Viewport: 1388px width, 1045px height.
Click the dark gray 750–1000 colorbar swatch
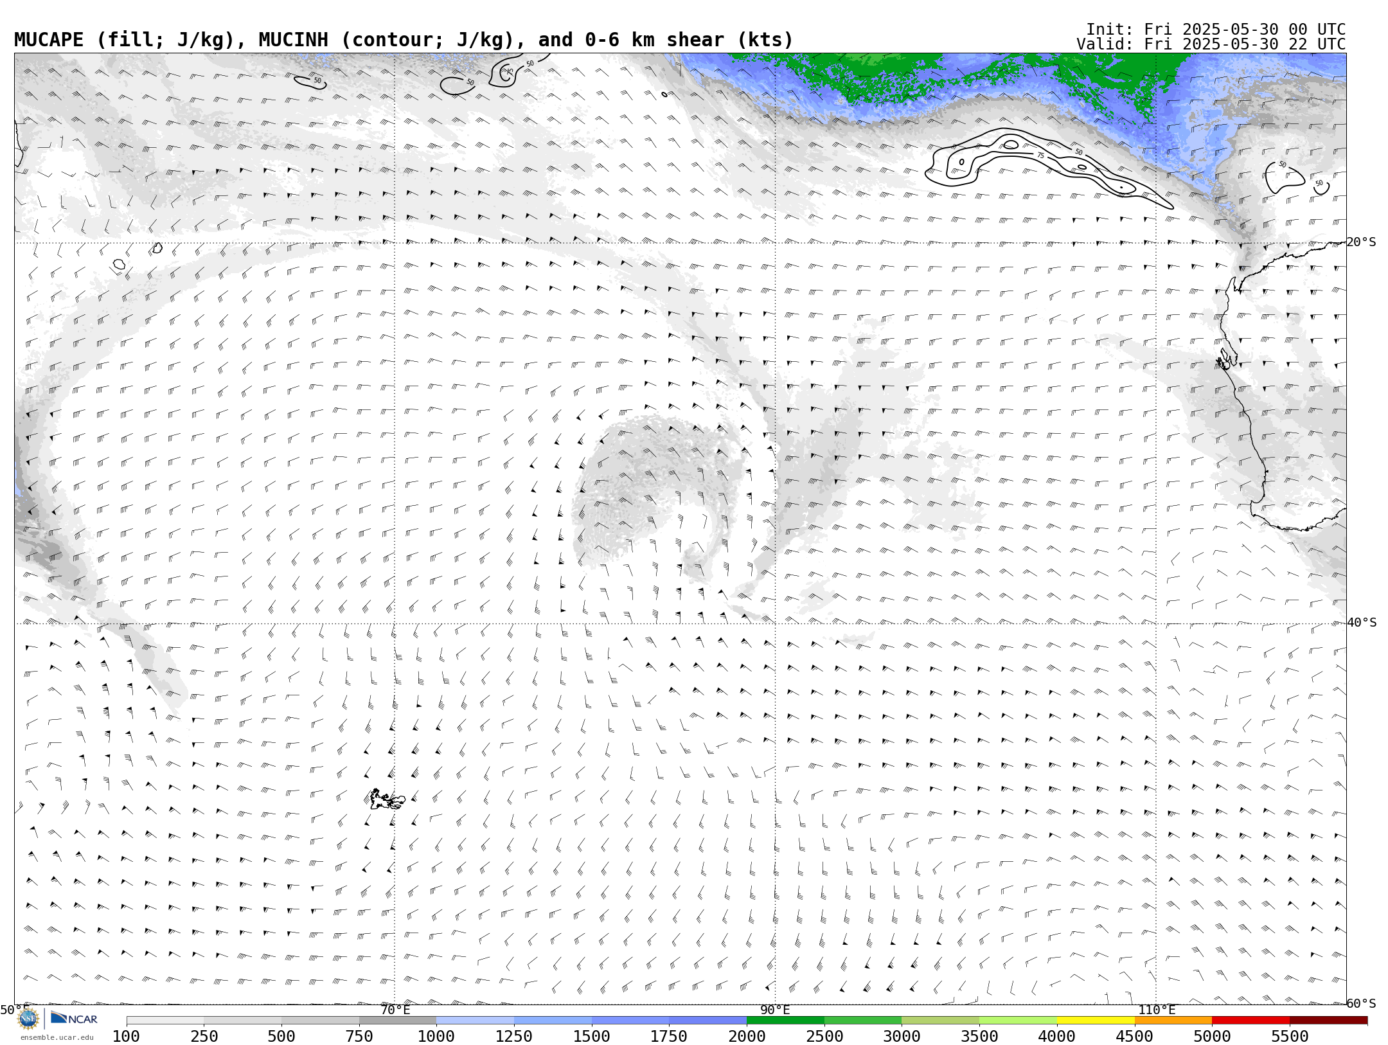pos(398,1021)
